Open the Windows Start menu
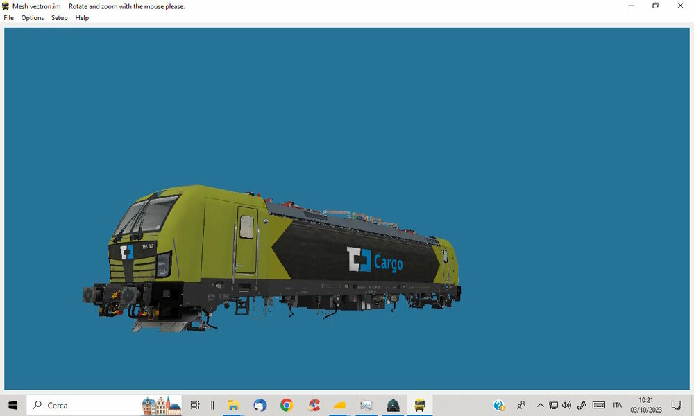 coord(12,405)
